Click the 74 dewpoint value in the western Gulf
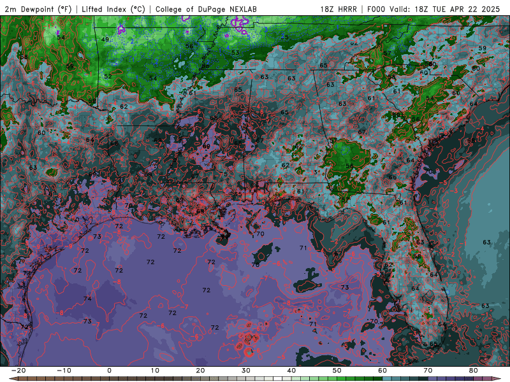The width and height of the screenshot is (510, 382). (x=87, y=299)
